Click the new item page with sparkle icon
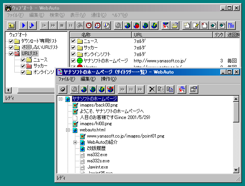245x186 pixels. pos(187,26)
